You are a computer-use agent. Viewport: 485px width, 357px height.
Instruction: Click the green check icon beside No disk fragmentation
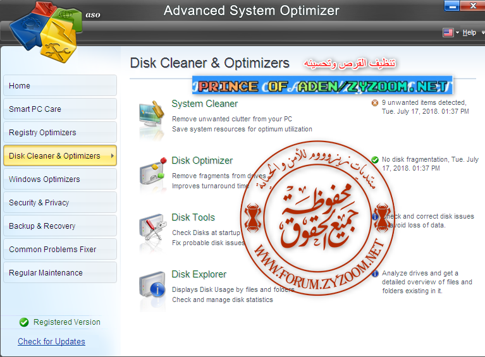click(x=375, y=160)
